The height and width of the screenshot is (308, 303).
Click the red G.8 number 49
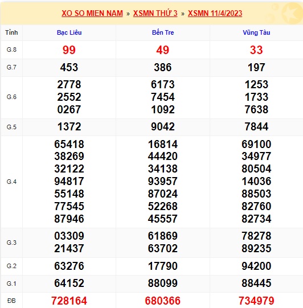[163, 50]
